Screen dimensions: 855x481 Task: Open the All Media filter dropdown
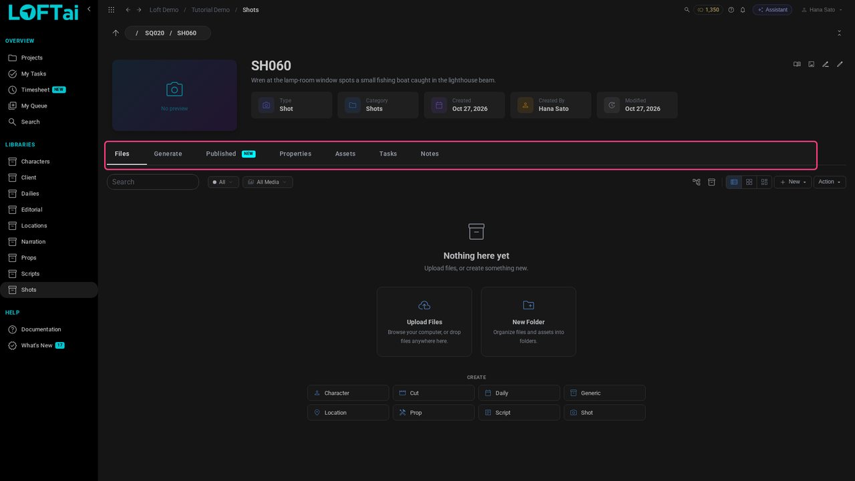(268, 182)
